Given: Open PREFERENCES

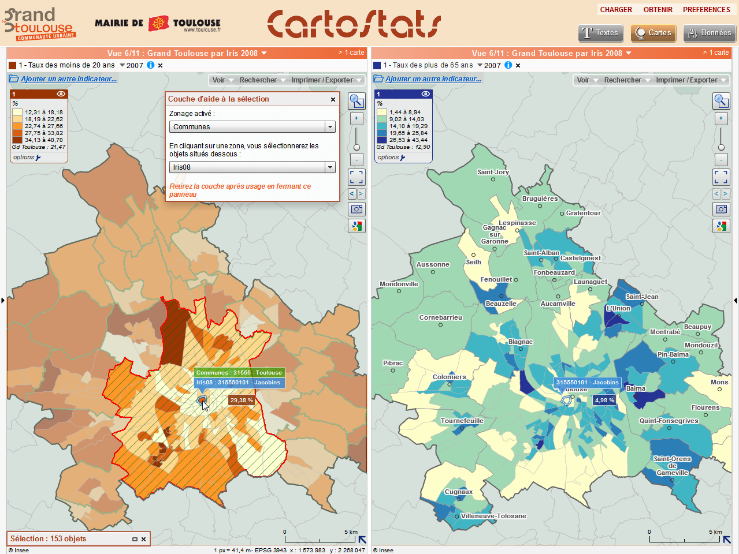Looking at the screenshot, I should pos(707,10).
